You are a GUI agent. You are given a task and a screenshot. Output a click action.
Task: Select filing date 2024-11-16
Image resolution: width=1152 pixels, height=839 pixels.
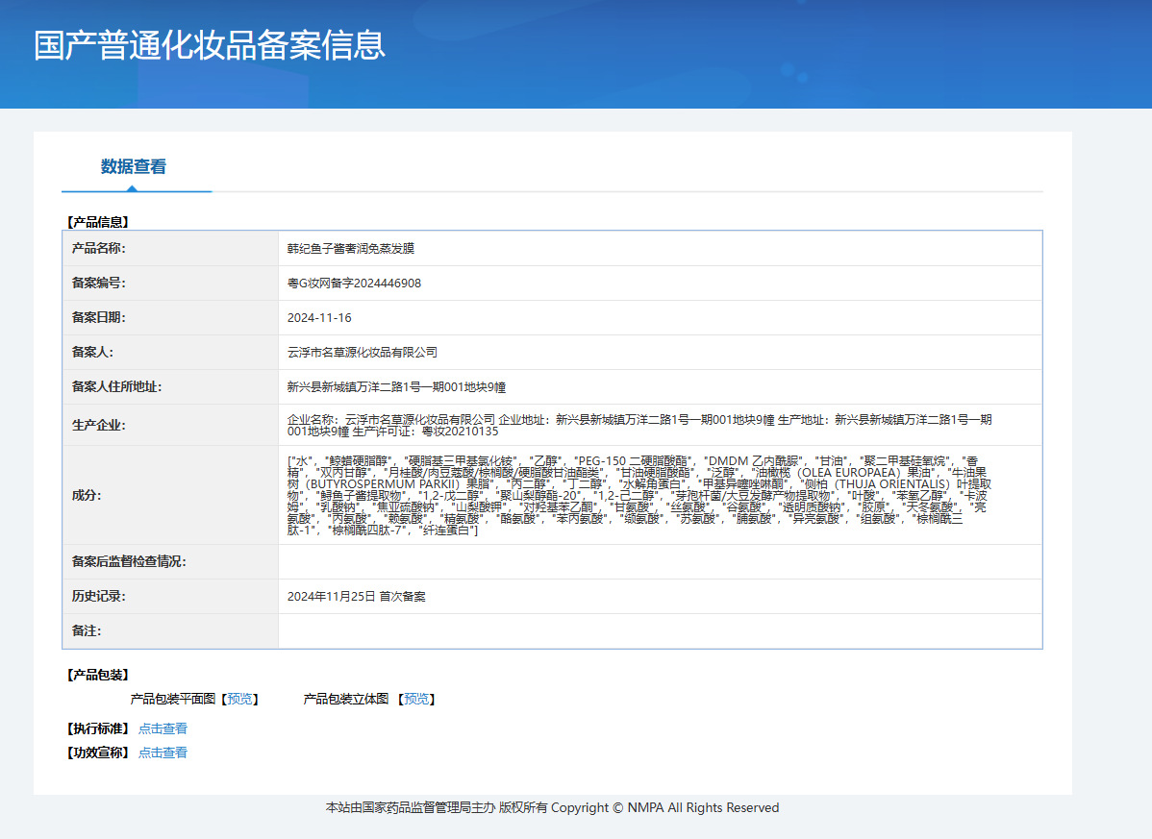point(319,318)
